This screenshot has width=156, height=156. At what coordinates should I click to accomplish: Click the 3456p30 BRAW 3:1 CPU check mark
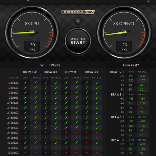coord(87,127)
